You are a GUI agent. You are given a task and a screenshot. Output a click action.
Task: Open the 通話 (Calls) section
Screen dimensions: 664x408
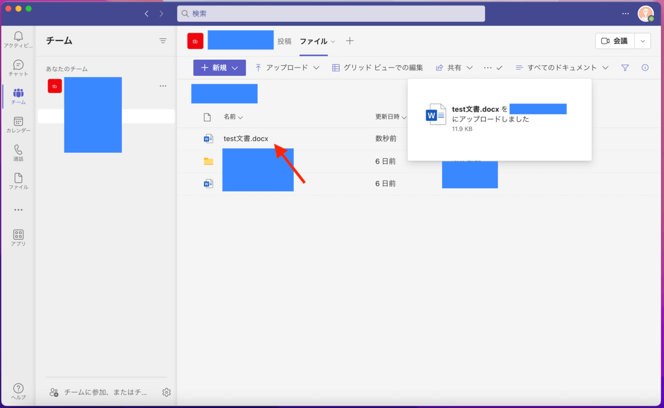[18, 153]
